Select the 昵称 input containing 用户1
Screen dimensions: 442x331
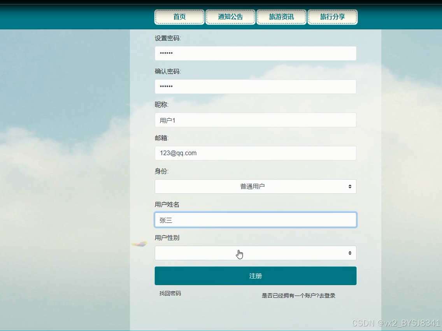(255, 120)
